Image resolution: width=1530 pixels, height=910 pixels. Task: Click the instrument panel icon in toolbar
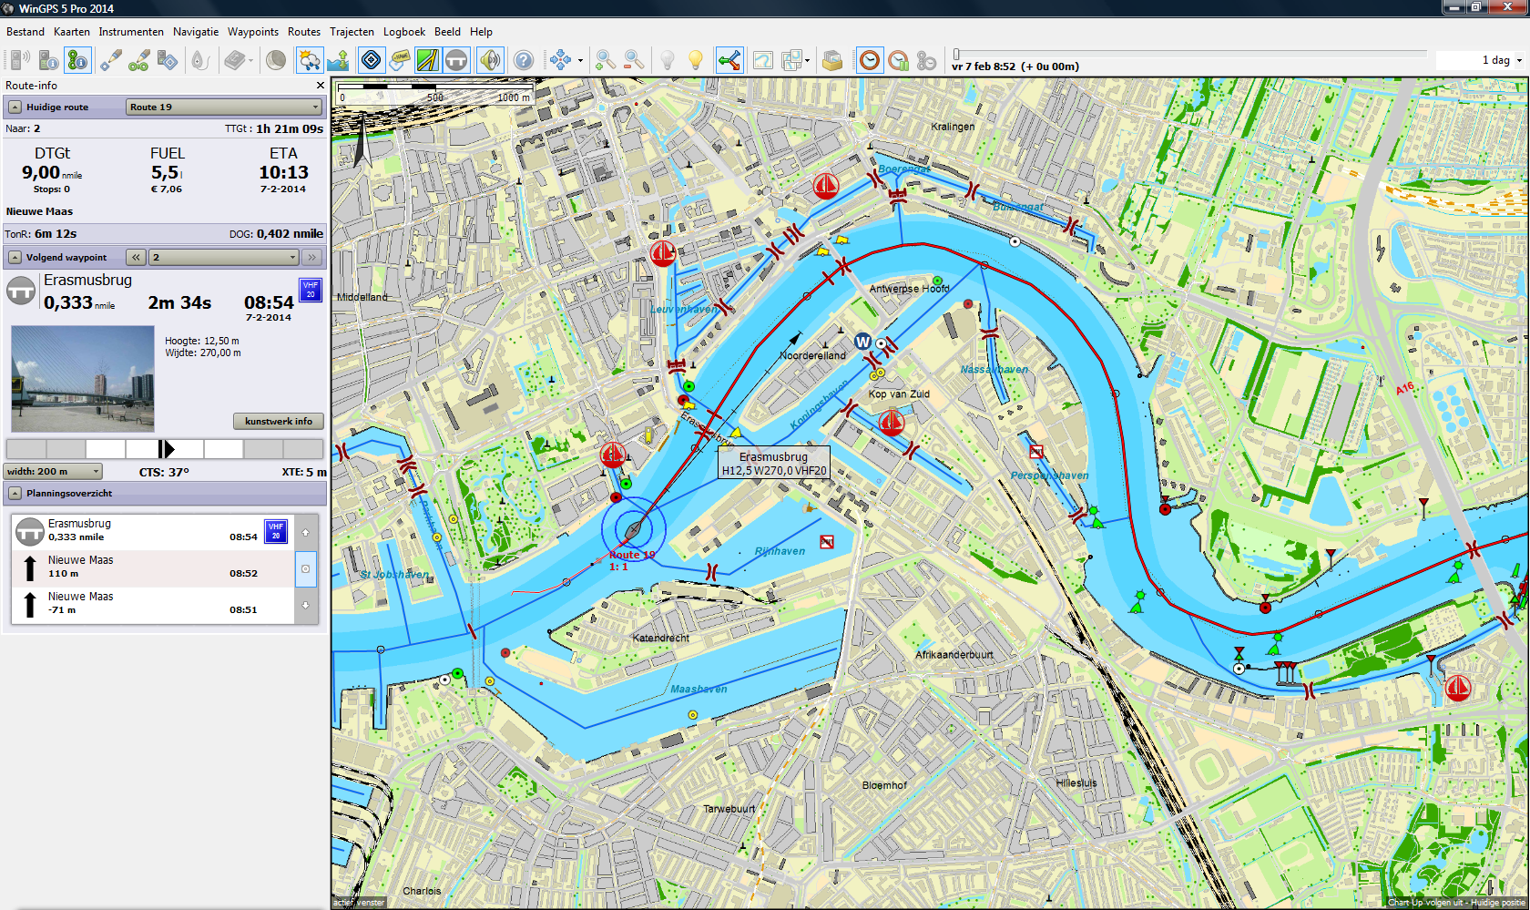[x=20, y=60]
